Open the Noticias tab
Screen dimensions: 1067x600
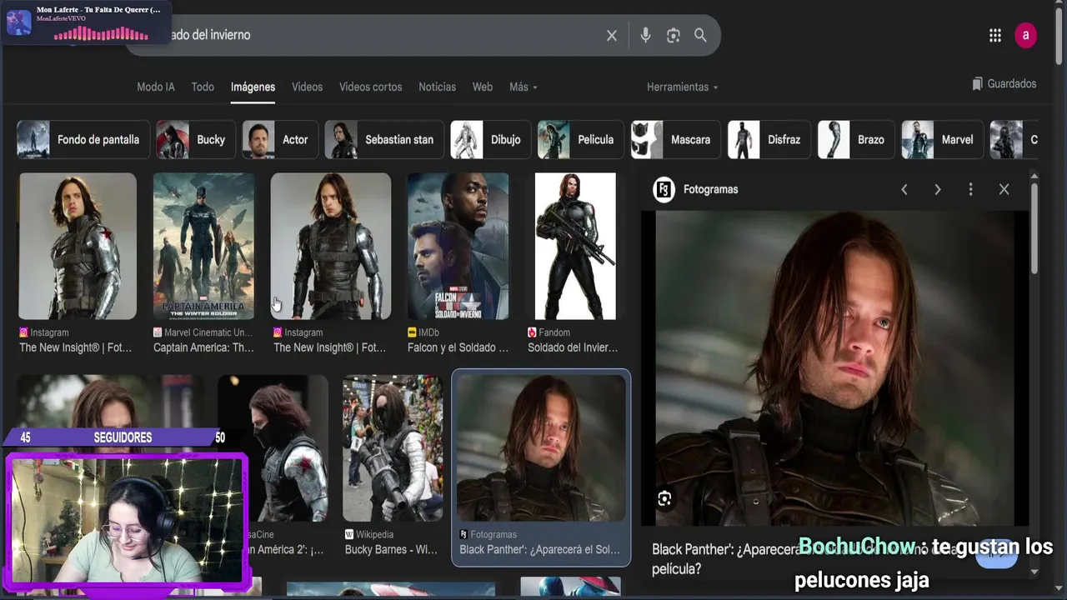(437, 87)
